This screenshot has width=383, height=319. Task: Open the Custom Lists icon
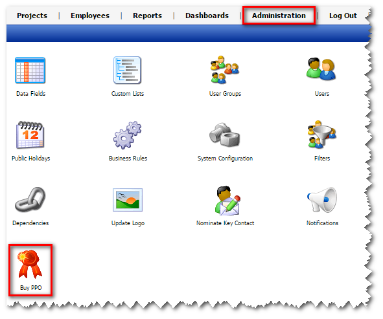point(127,71)
